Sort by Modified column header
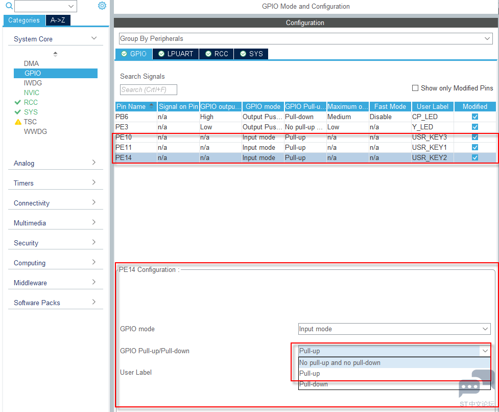 click(475, 106)
